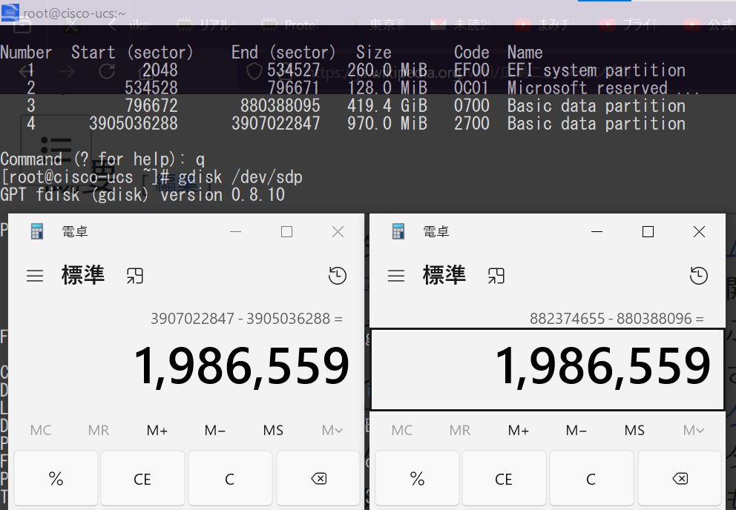Click 'EFI system partition' in terminal

click(x=596, y=70)
